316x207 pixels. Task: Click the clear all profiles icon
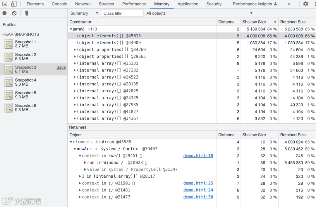(x=14, y=13)
